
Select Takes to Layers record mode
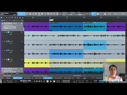(x=18, y=78)
